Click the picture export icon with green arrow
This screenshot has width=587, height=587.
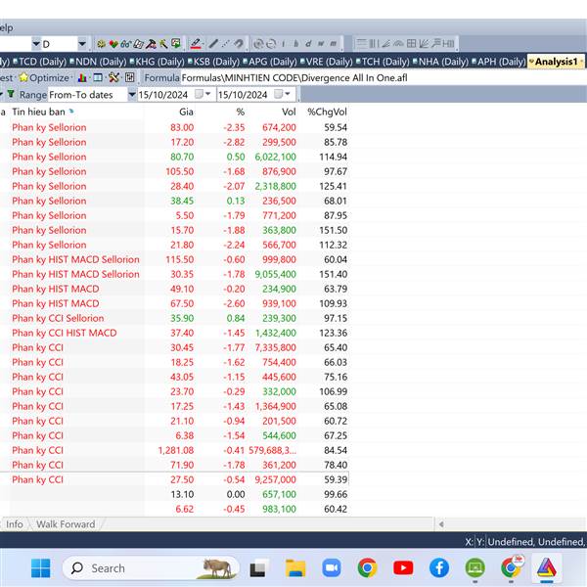point(175,44)
